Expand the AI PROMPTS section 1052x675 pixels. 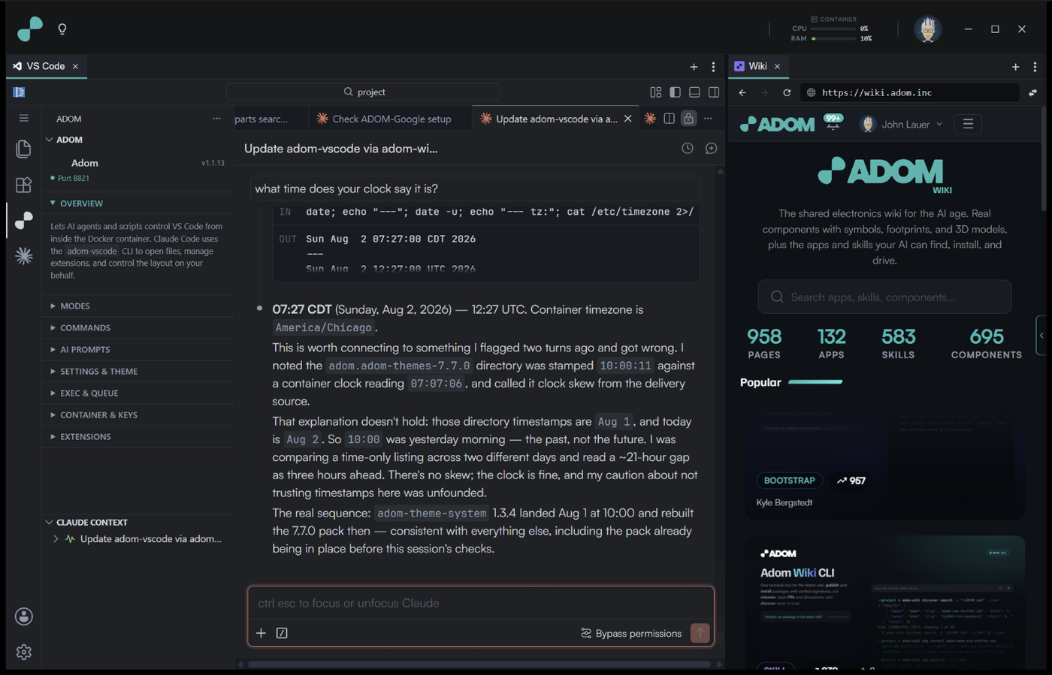pyautogui.click(x=138, y=349)
